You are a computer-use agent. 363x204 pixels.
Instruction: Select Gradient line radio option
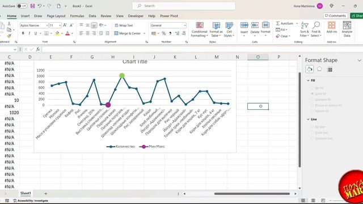point(313,138)
